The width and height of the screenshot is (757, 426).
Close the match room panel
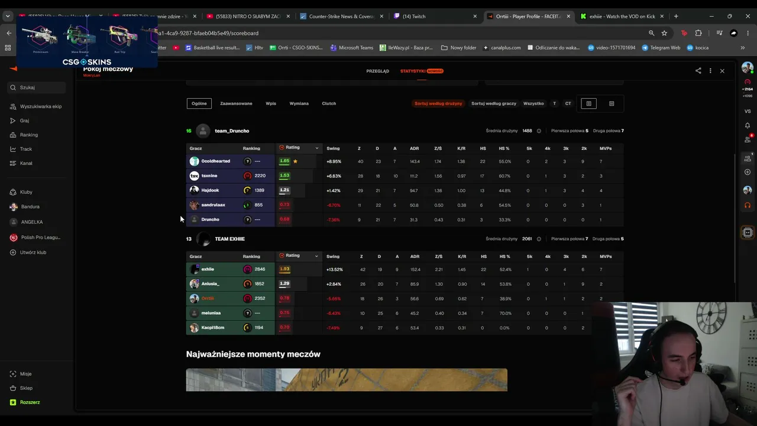722,71
